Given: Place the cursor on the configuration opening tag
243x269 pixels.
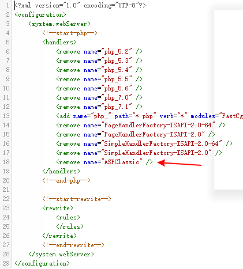Looking at the screenshot, I should coord(40,14).
